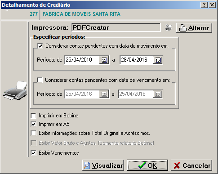Check Exibir informações sobre Total Original e Acréscimos
218x174 pixels.
coord(33,133)
